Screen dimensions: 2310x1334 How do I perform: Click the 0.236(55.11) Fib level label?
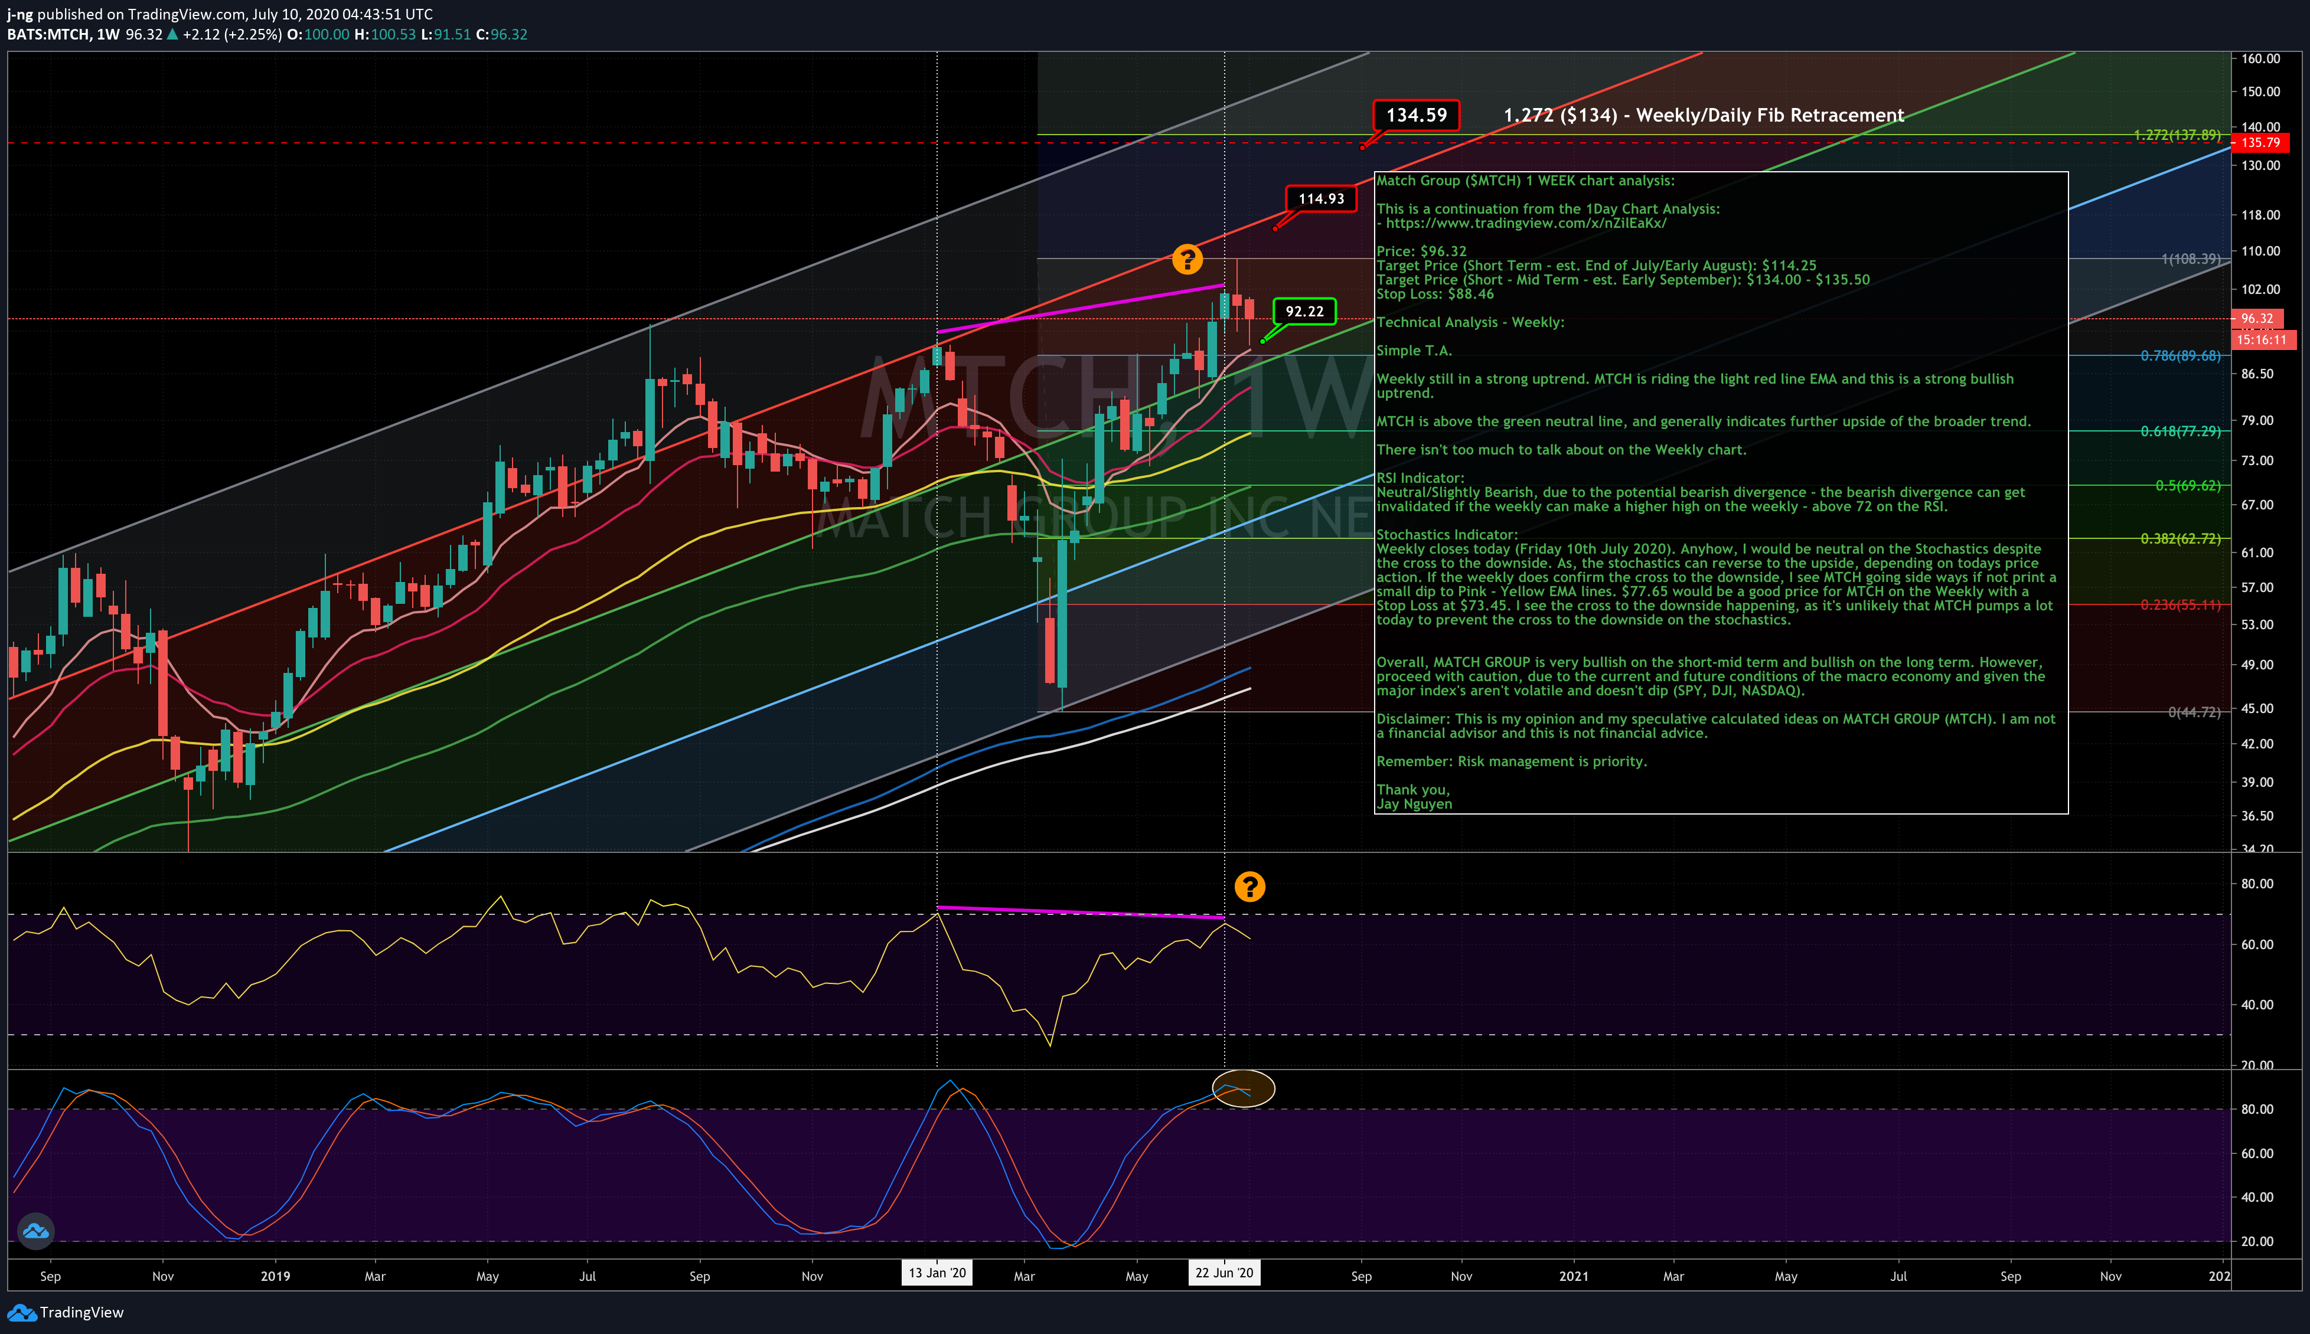tap(2181, 604)
